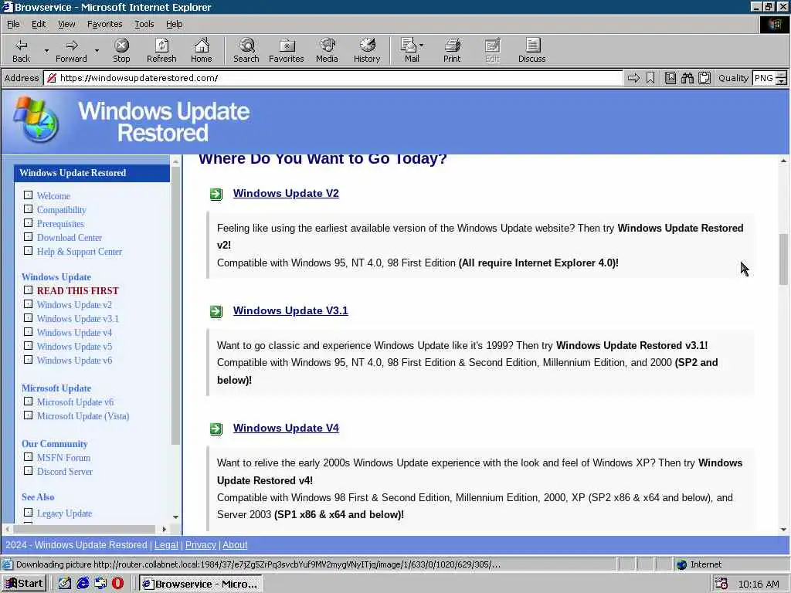
Task: Show the History pane
Action: (367, 50)
